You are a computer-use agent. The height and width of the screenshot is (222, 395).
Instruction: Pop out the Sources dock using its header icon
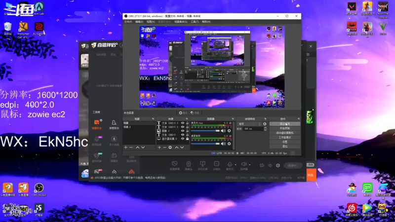187,119
